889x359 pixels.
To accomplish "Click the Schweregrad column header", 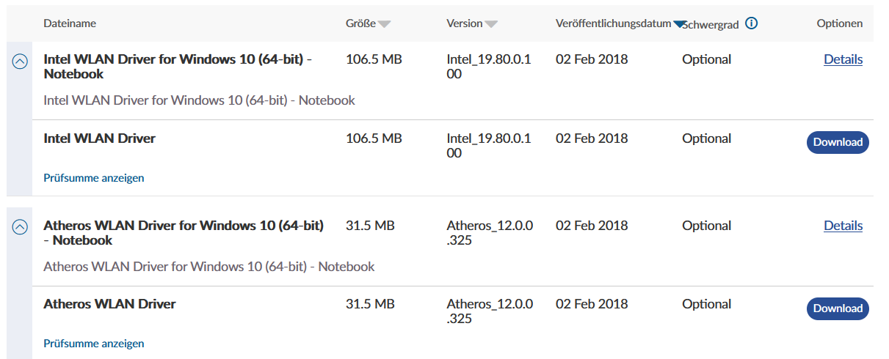I will click(x=710, y=25).
